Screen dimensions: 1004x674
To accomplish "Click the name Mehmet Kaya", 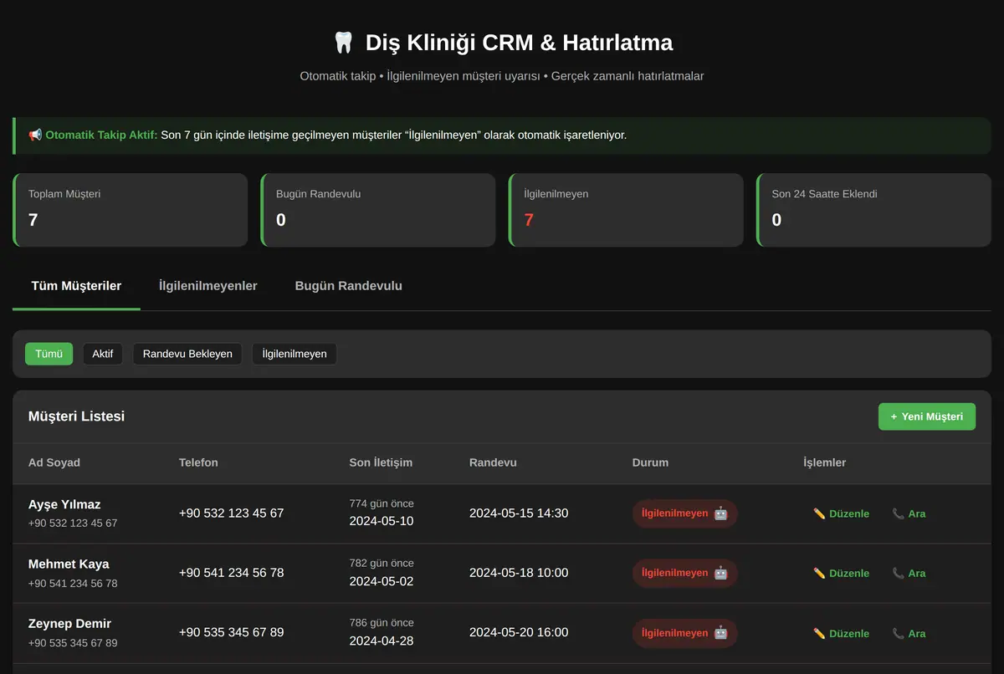I will point(69,564).
